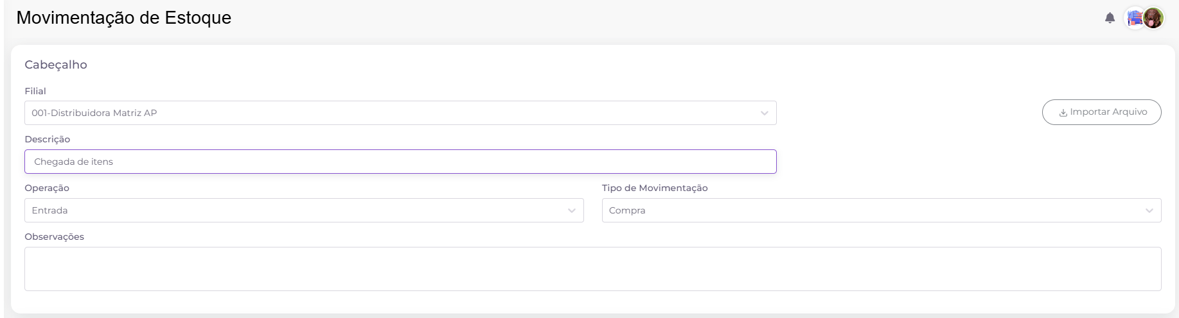The width and height of the screenshot is (1179, 318).
Task: Focus the Descrição field containing Chegada de itens
Action: click(400, 162)
